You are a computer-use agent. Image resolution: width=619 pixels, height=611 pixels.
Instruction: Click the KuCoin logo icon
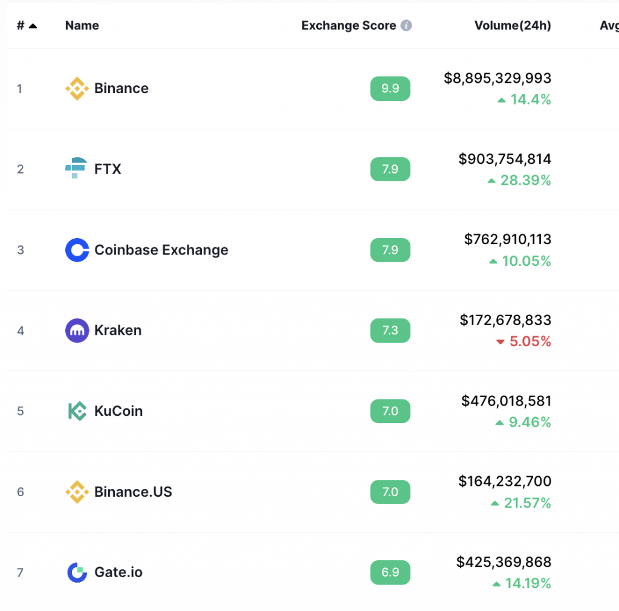(x=77, y=411)
